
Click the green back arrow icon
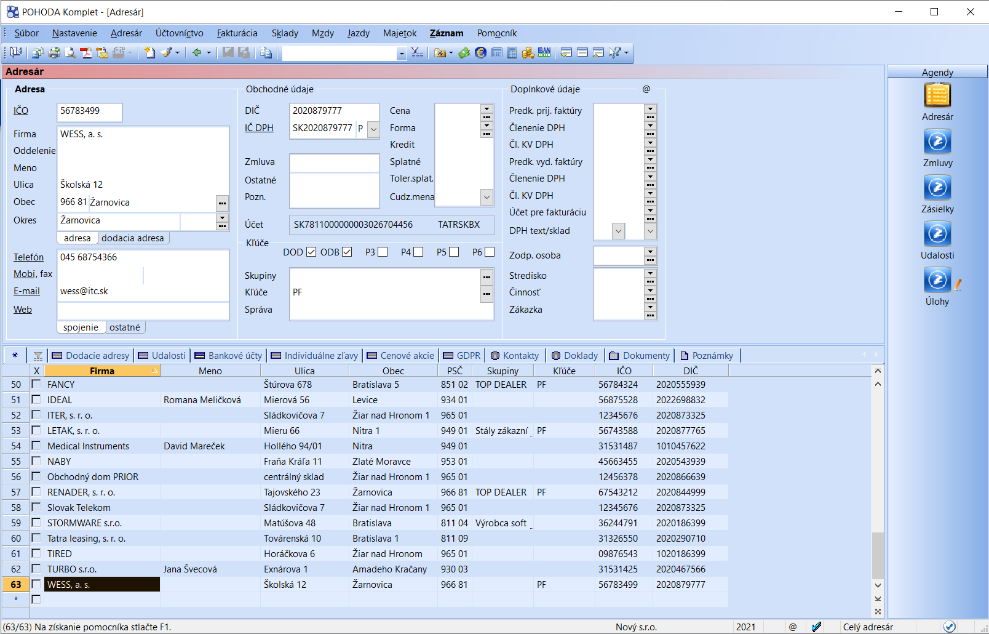coord(197,53)
